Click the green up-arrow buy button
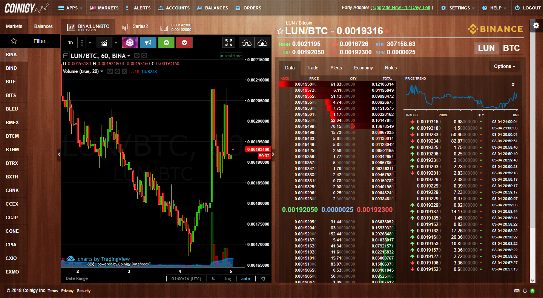The width and height of the screenshot is (543, 298). 166,43
